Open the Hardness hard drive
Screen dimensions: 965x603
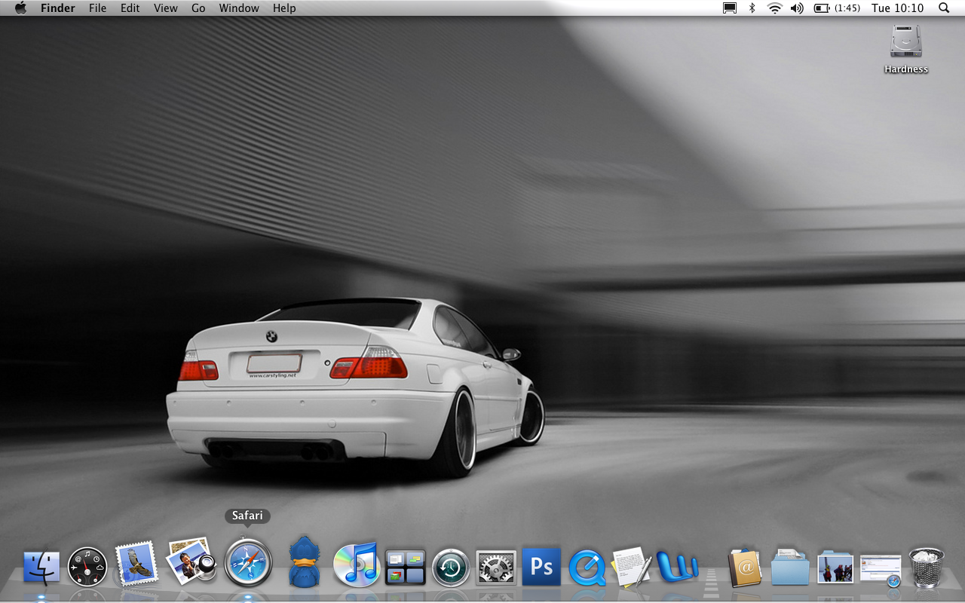905,42
